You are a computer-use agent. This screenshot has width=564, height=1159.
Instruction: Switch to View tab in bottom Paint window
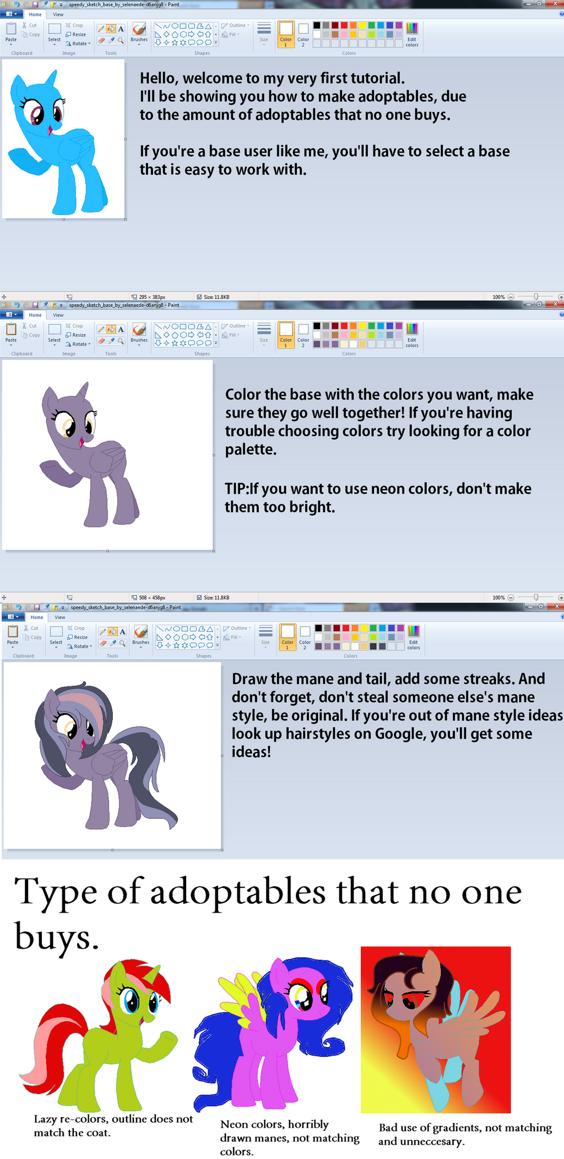[x=59, y=617]
